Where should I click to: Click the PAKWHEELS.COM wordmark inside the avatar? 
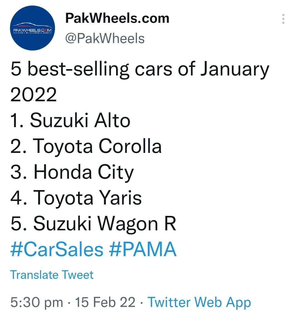pos(32,30)
